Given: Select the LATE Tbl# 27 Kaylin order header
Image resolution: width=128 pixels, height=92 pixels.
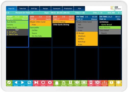Looking at the screenshot, I should pyautogui.click(x=63, y=18).
